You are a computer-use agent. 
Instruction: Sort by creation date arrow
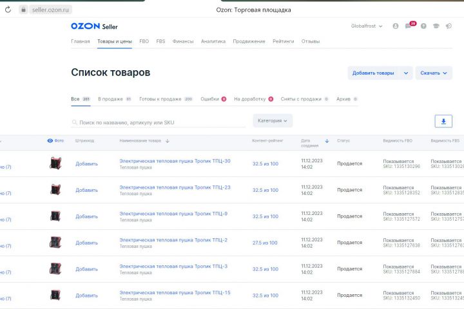click(x=327, y=141)
